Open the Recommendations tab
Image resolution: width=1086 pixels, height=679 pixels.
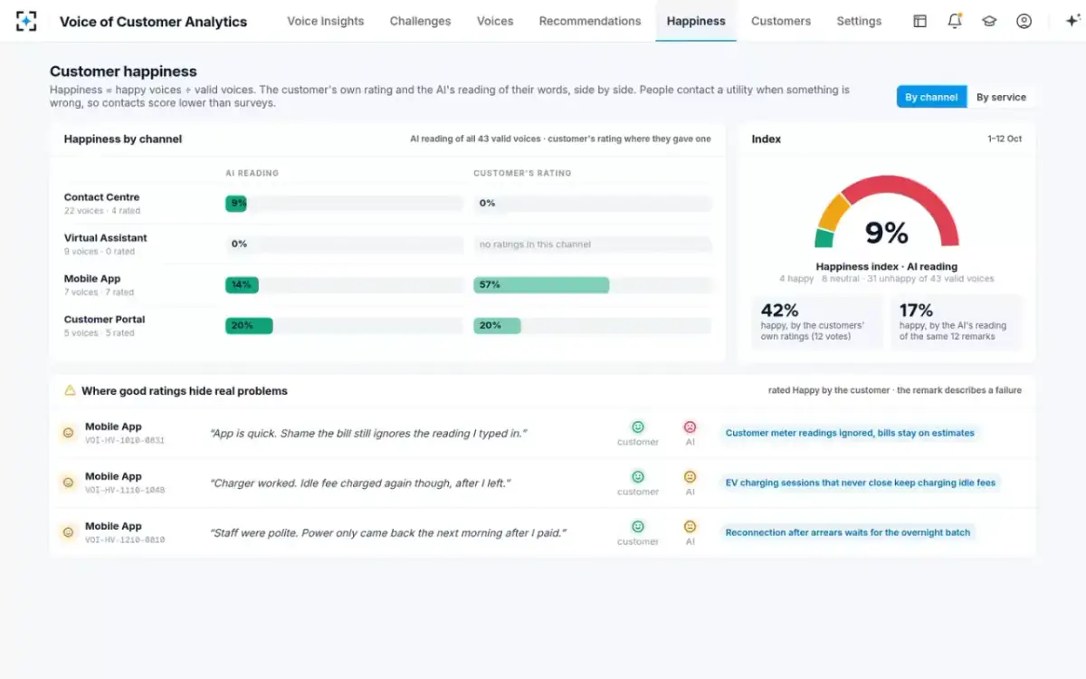pos(590,21)
